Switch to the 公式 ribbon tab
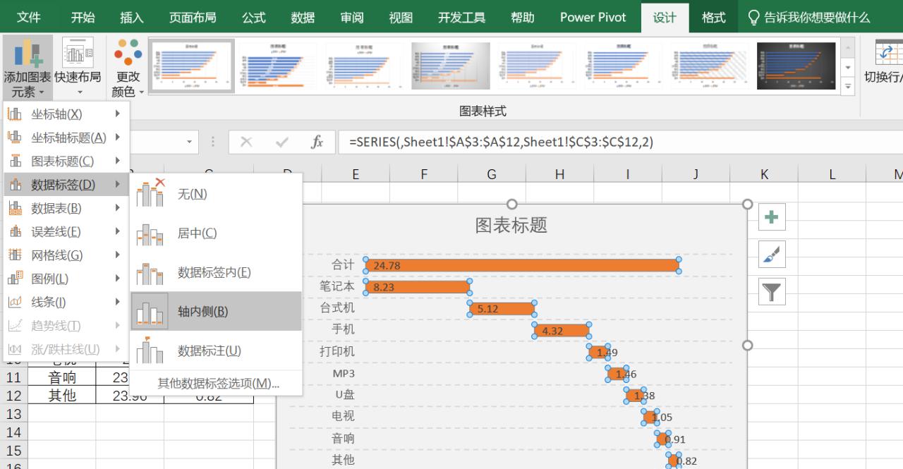The height and width of the screenshot is (469, 903). 254,18
